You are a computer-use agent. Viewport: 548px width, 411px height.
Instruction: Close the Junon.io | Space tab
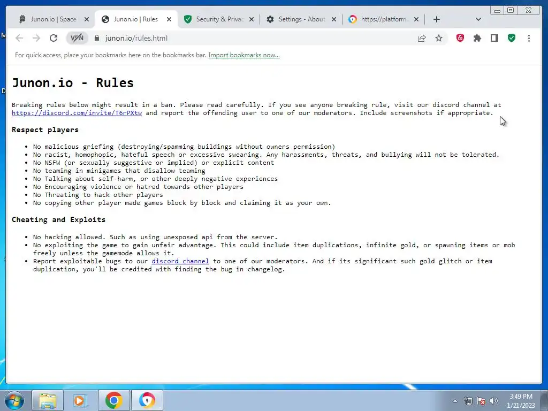87,19
